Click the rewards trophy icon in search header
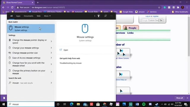This screenshot has width=190, height=107. click(x=99, y=16)
